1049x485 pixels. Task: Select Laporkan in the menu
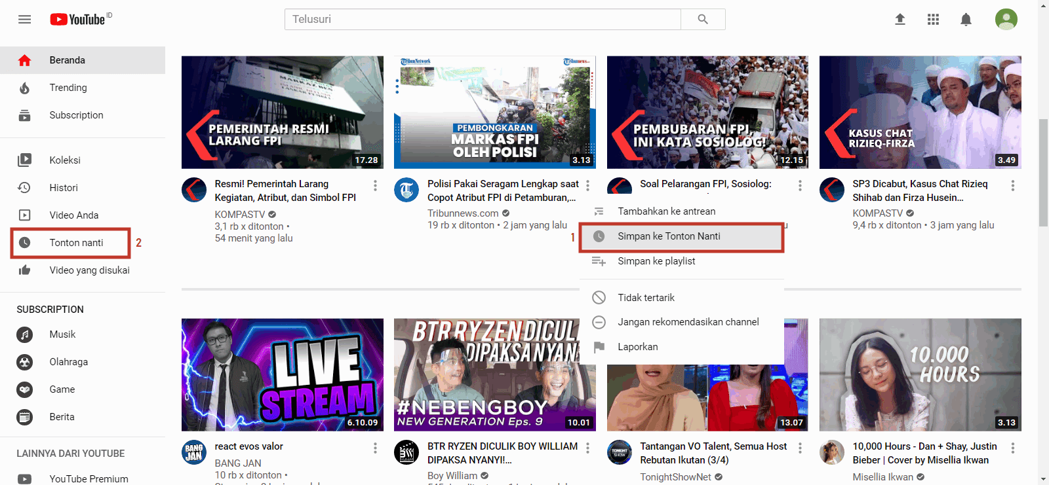click(x=682, y=347)
